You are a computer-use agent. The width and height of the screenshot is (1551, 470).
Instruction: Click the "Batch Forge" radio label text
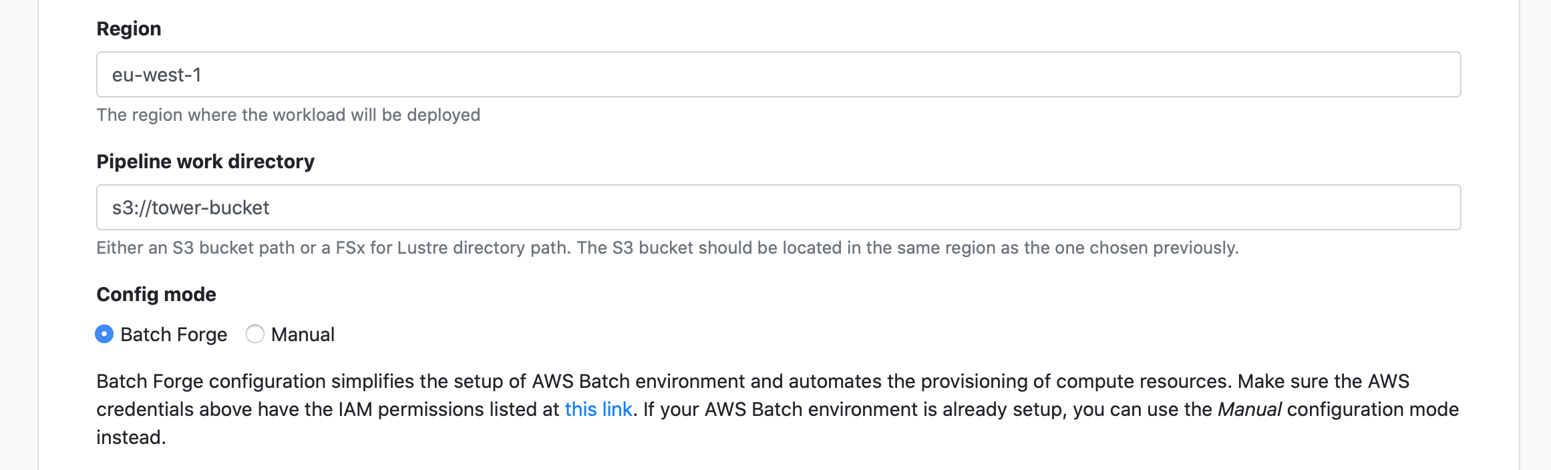[174, 334]
